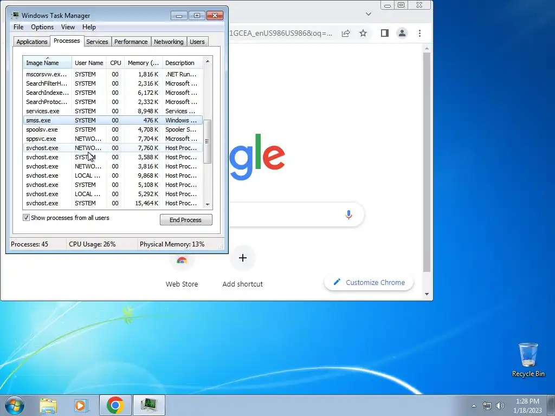Show hidden tray icons arrow
This screenshot has height=416, width=555.
[474, 406]
